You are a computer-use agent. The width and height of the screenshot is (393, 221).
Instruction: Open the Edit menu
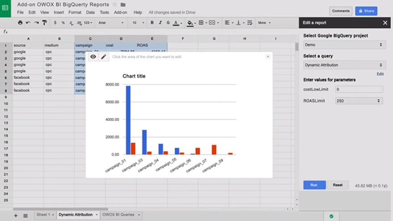click(32, 13)
